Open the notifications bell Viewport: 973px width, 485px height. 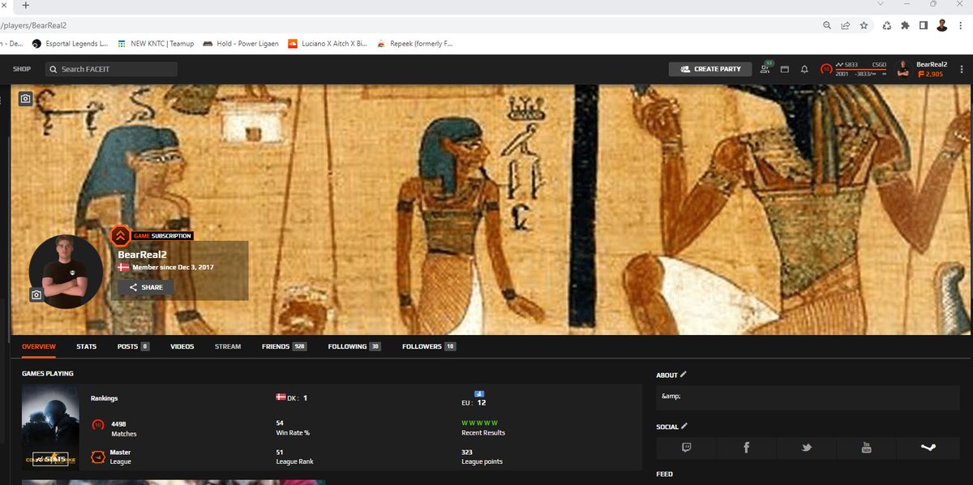pyautogui.click(x=804, y=70)
